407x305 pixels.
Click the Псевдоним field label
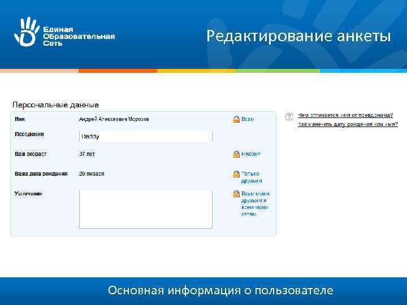click(x=29, y=134)
